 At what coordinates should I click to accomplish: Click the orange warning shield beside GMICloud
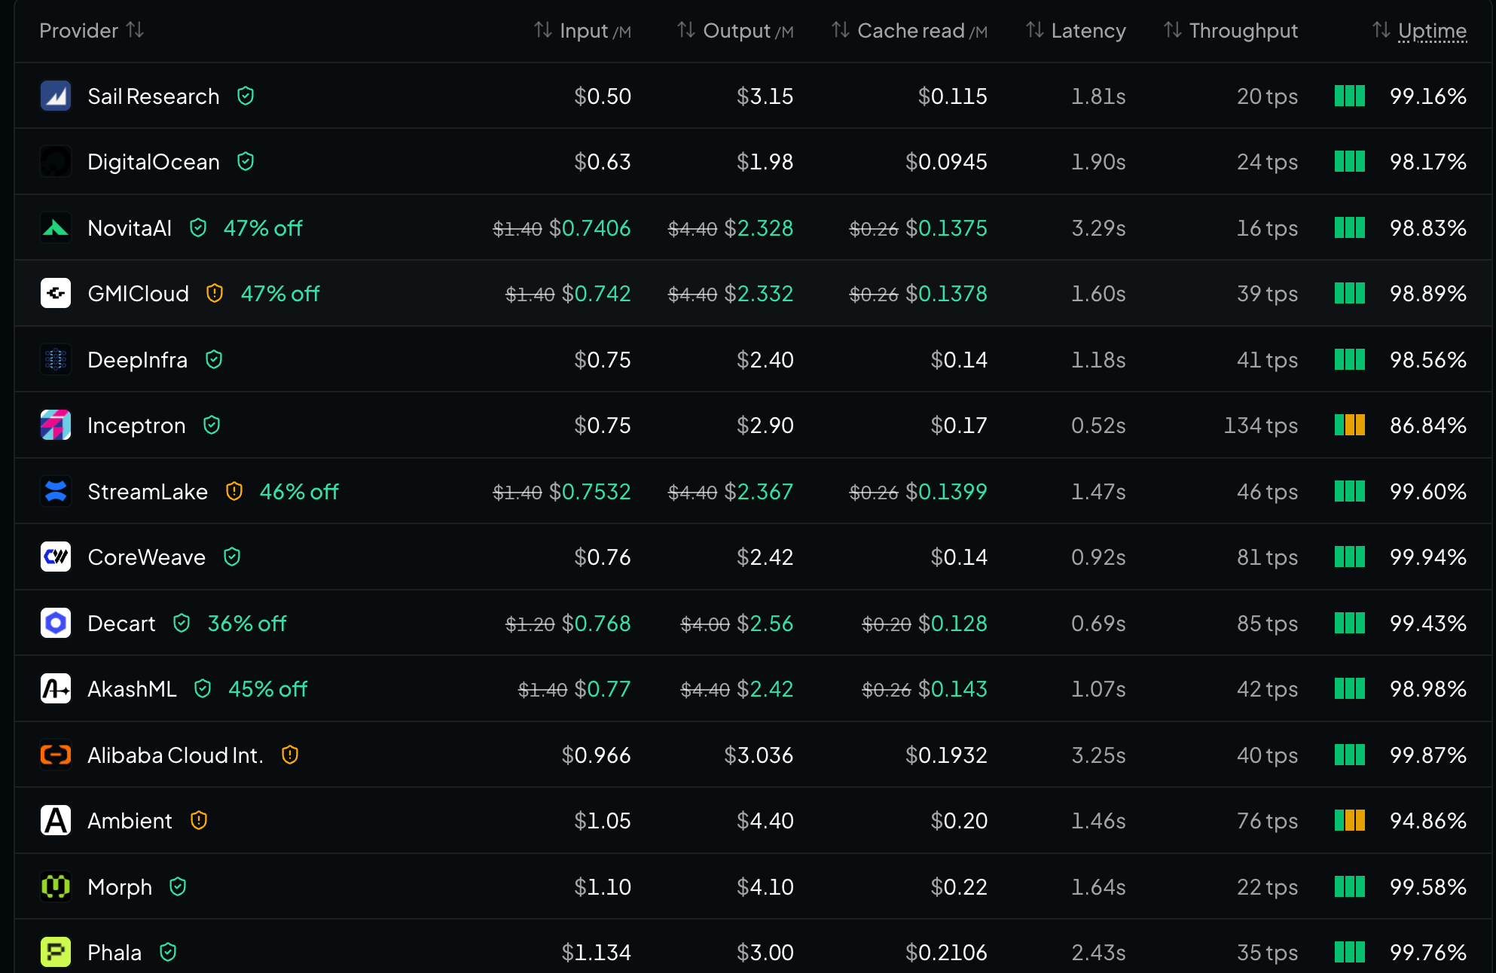pos(215,294)
